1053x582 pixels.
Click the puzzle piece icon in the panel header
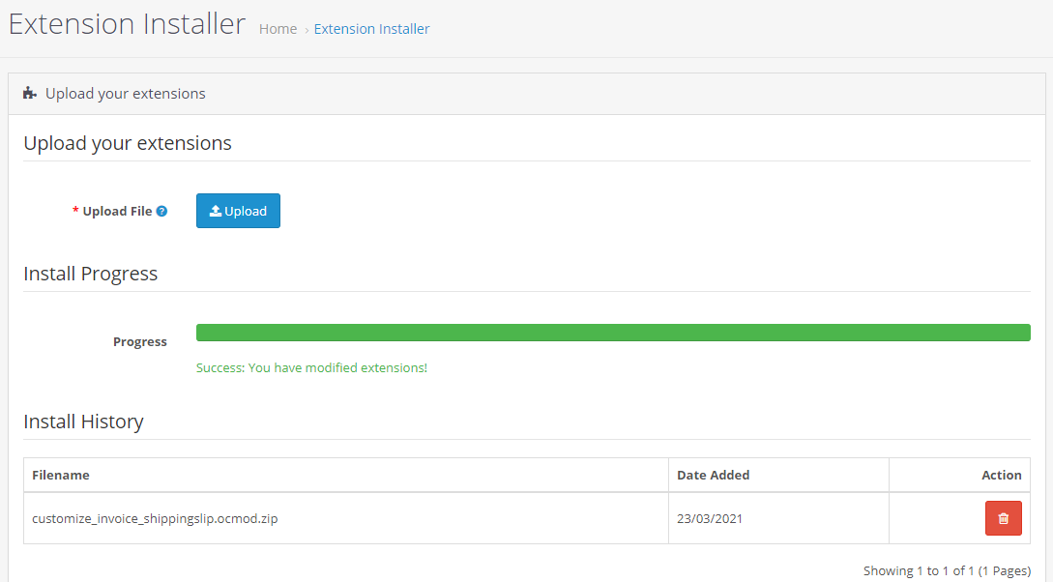(30, 94)
